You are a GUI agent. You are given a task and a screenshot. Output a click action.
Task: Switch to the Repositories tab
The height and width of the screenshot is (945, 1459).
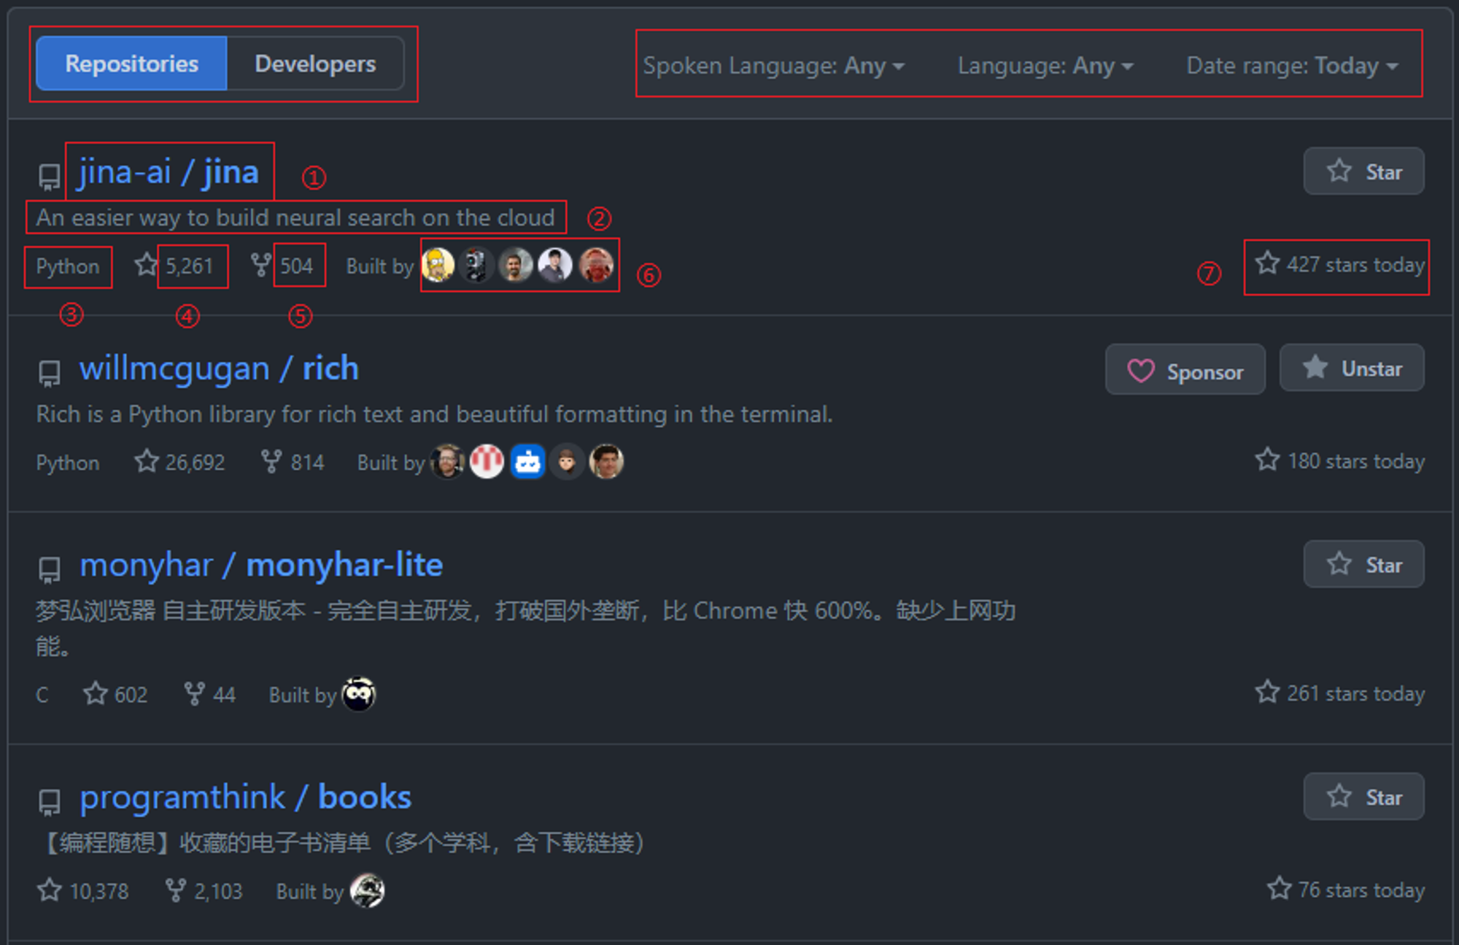[132, 63]
